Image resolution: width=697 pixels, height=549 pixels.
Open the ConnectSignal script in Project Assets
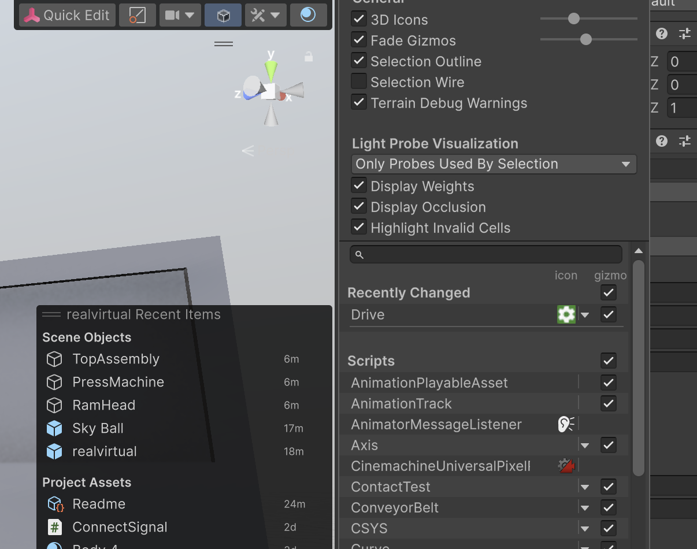coord(120,527)
